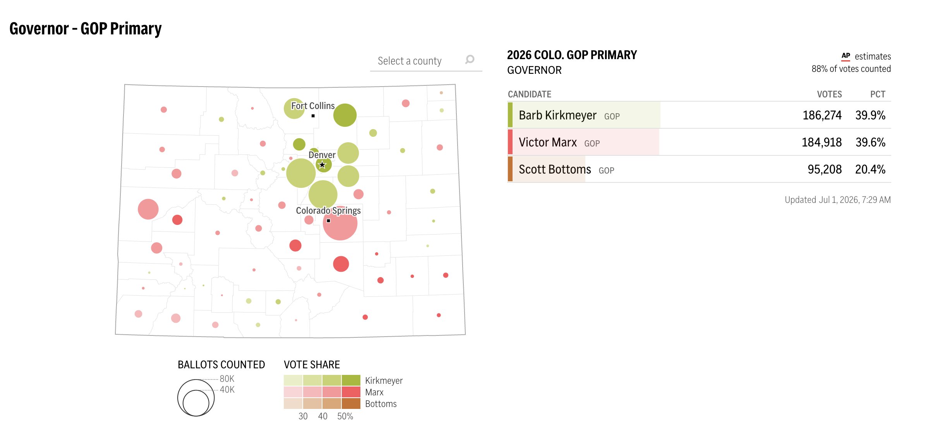The width and height of the screenshot is (950, 429).
Task: Click the Colorado Springs city label
Action: 328,211
